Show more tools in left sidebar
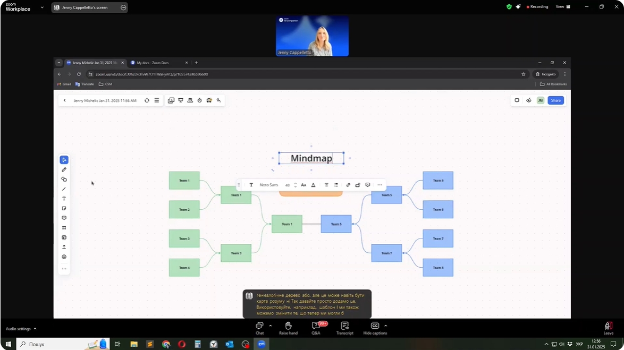 tap(64, 269)
